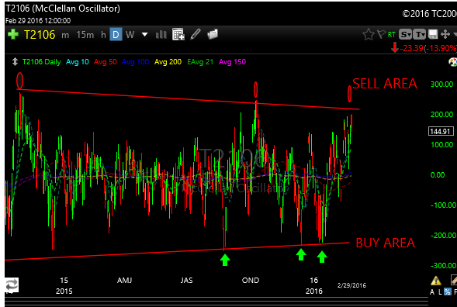Open the timeframe dropdown arrow
This screenshot has height=307, width=457.
tap(144, 35)
